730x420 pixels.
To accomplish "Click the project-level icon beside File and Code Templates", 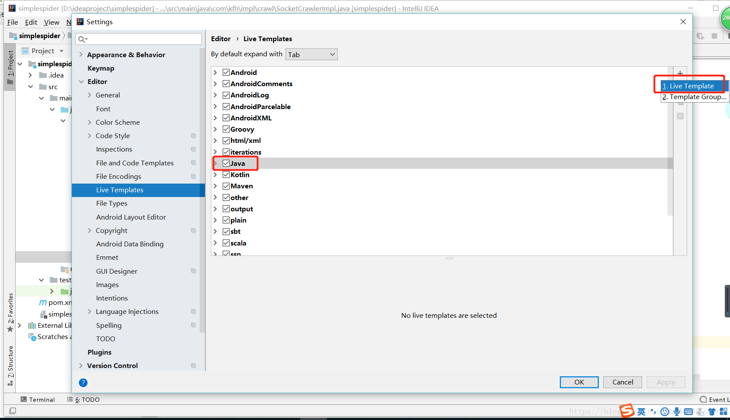I will click(x=194, y=163).
